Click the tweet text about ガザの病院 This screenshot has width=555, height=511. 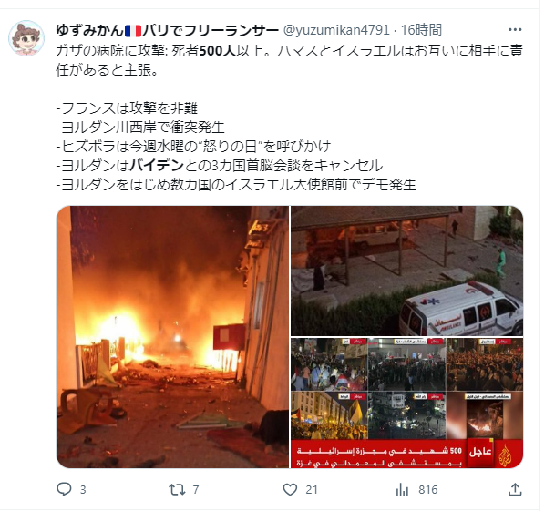289,60
